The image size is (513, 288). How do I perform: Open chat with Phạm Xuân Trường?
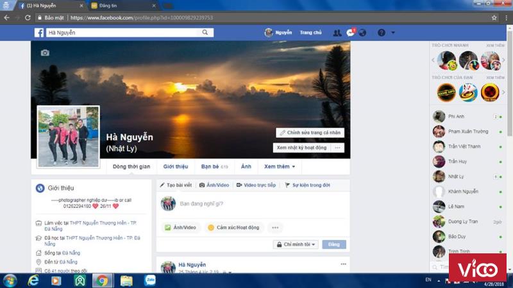click(468, 131)
